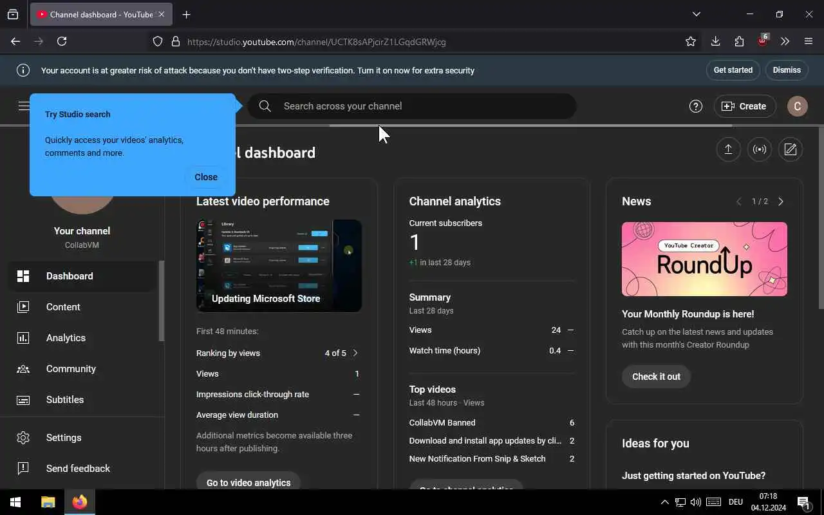Click Go to video analytics button
This screenshot has width=824, height=515.
click(248, 483)
